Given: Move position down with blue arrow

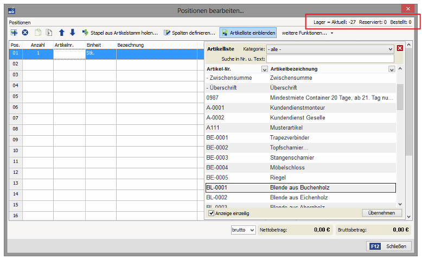Looking at the screenshot, I should (x=72, y=33).
